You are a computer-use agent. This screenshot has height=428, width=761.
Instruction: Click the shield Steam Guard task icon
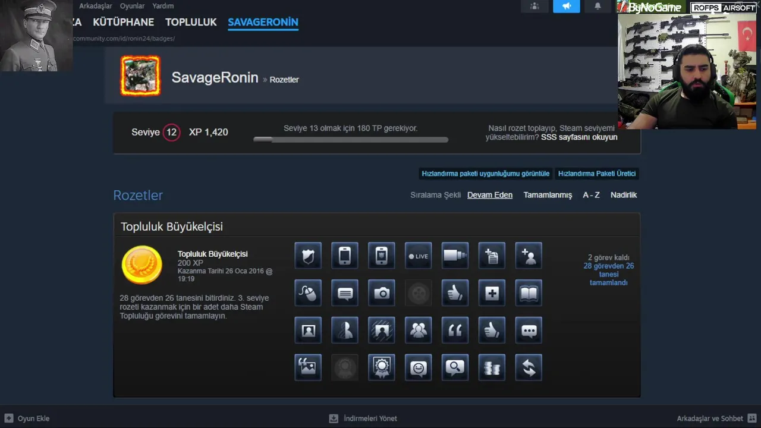pyautogui.click(x=308, y=256)
